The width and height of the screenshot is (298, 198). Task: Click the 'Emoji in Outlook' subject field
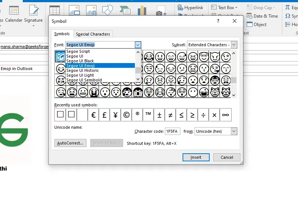click(x=24, y=69)
